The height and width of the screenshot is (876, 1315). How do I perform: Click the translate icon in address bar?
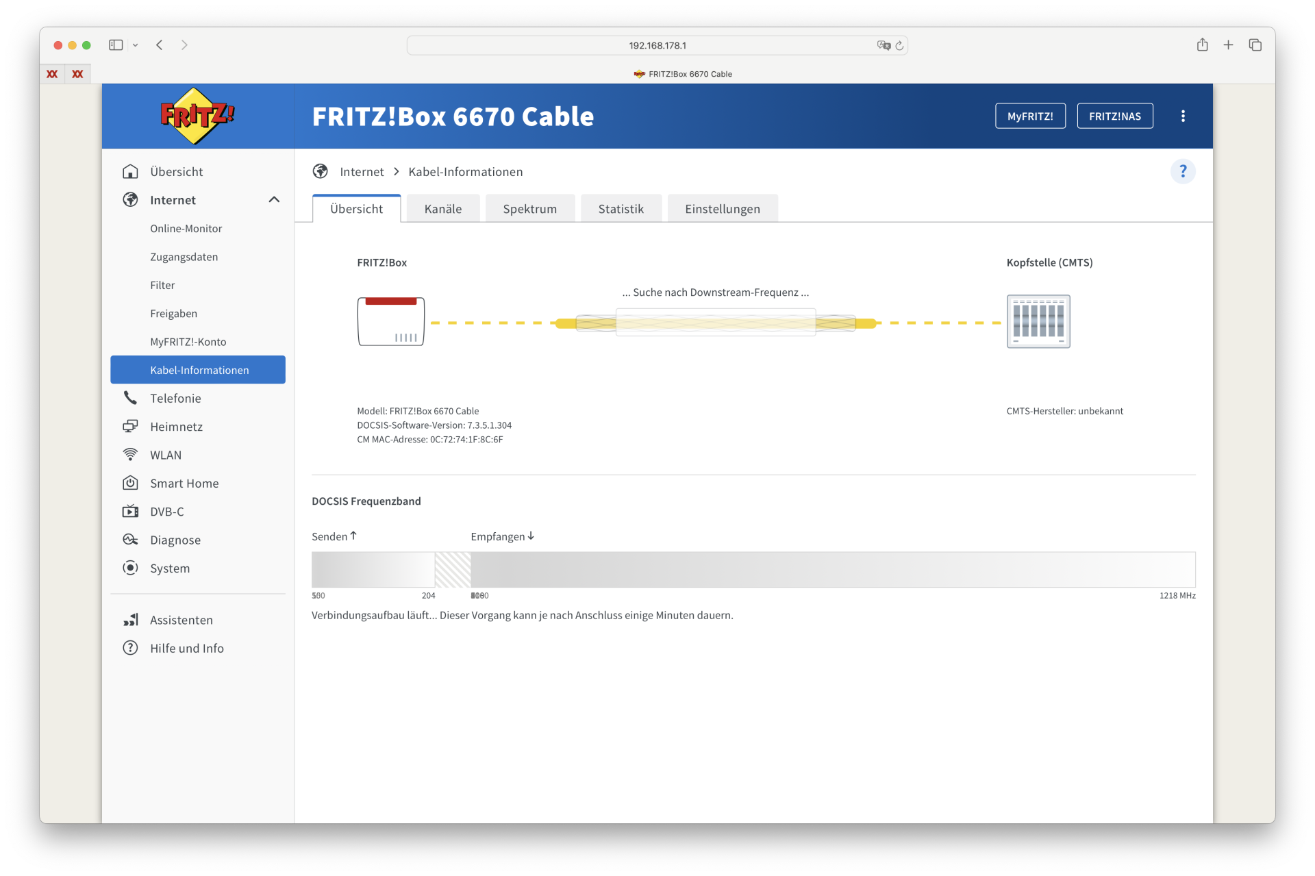coord(884,45)
